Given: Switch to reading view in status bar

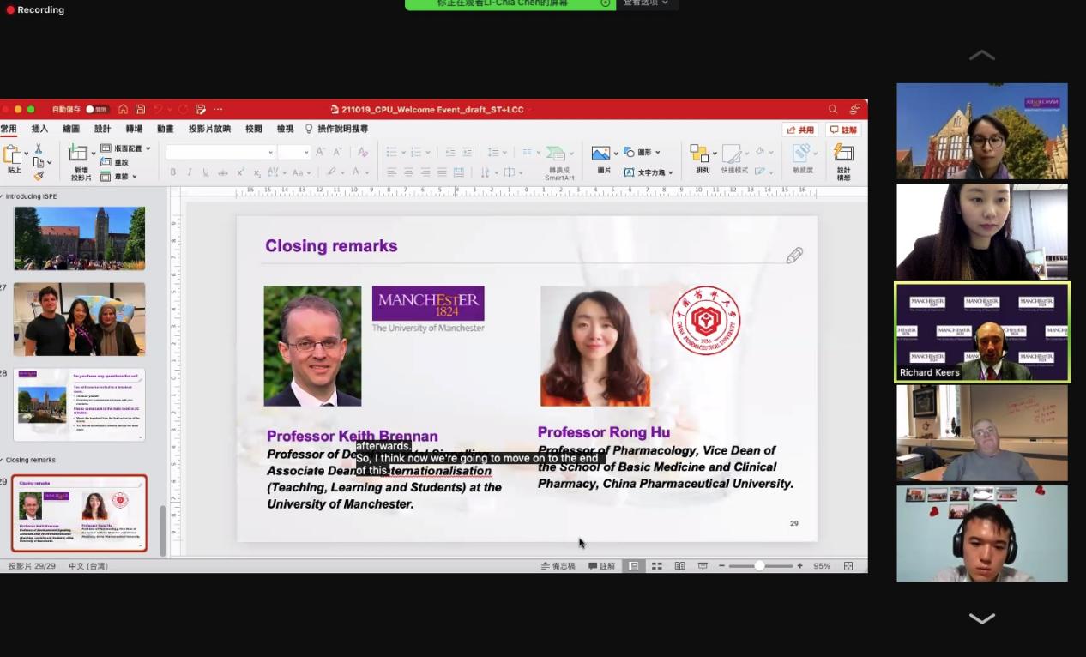Looking at the screenshot, I should point(680,566).
